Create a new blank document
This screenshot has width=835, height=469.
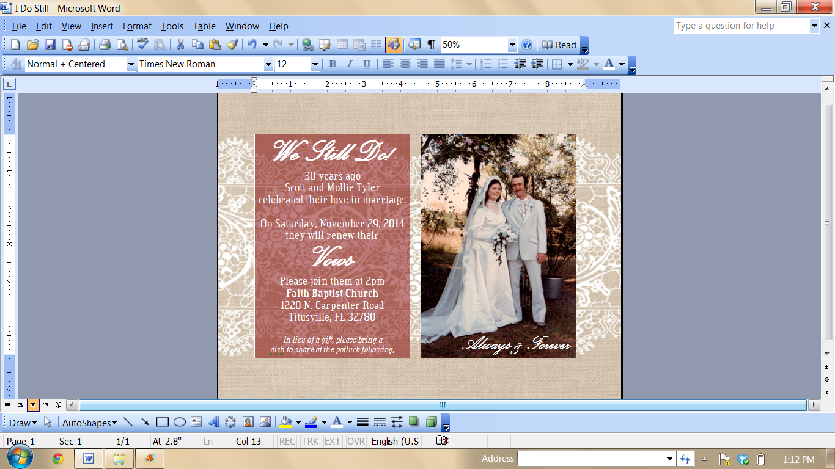tap(15, 45)
